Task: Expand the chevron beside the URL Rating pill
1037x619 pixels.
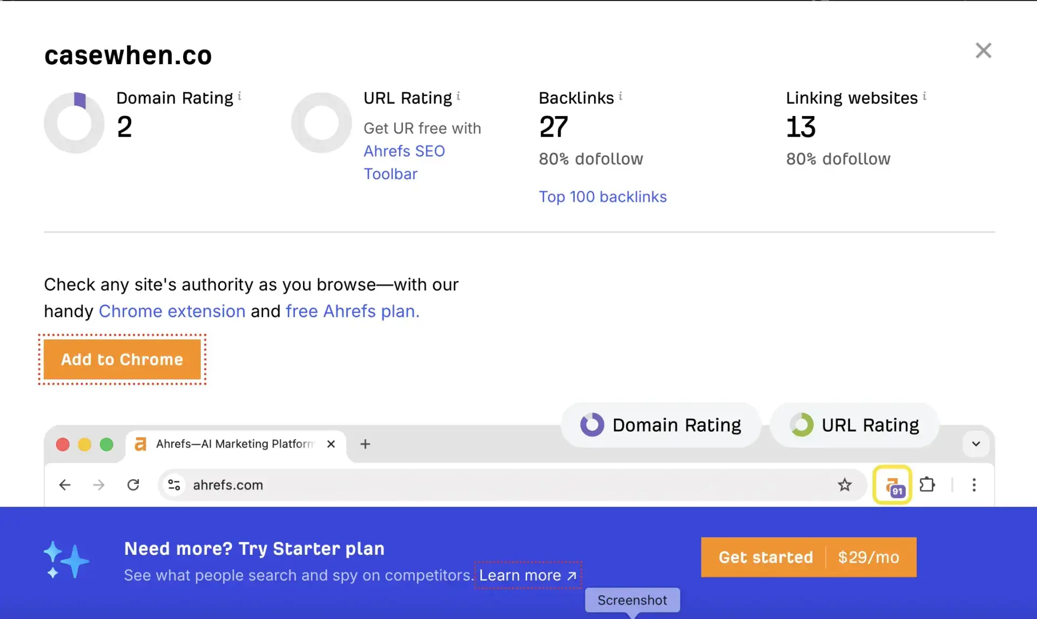Action: pos(975,444)
